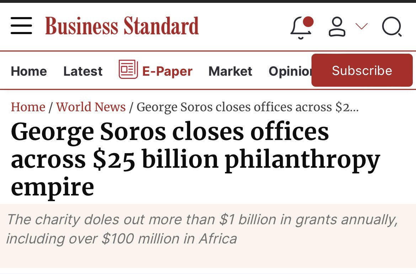The width and height of the screenshot is (416, 274).
Task: Click the E-Paper newspaper icon
Action: [x=128, y=69]
